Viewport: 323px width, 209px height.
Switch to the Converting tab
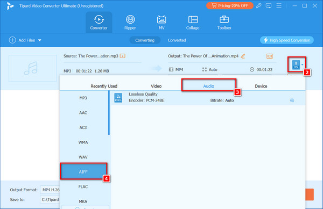145,40
